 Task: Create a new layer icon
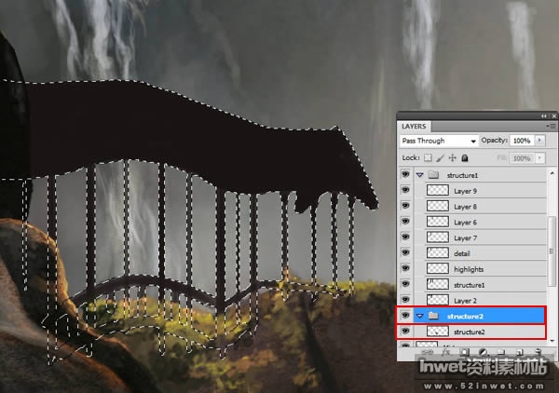(x=520, y=352)
